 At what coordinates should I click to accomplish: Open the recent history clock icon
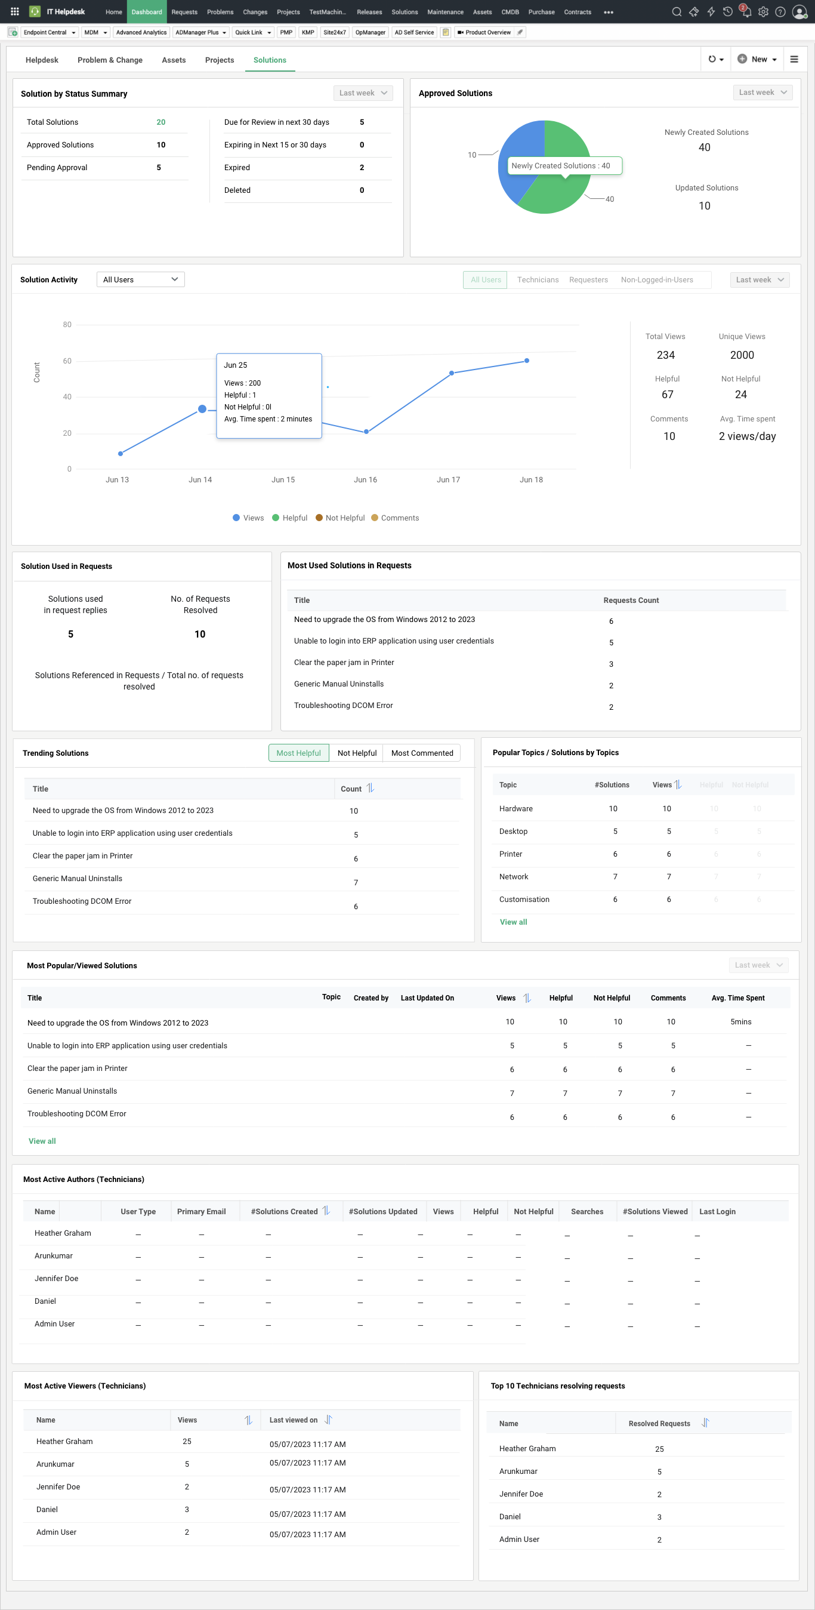click(x=727, y=12)
